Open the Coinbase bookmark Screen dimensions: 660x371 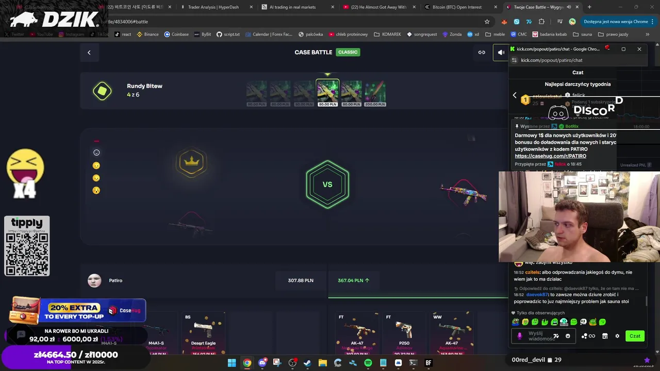pyautogui.click(x=176, y=34)
